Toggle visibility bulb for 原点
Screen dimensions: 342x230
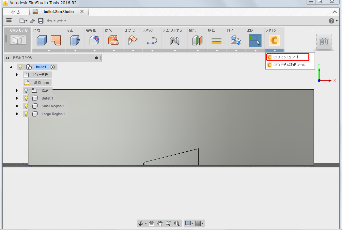click(x=26, y=90)
